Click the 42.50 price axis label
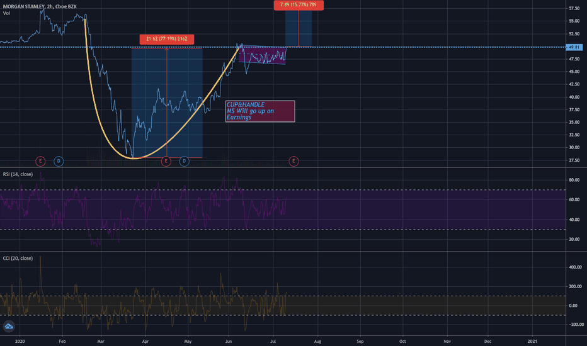The image size is (587, 346). tap(574, 84)
